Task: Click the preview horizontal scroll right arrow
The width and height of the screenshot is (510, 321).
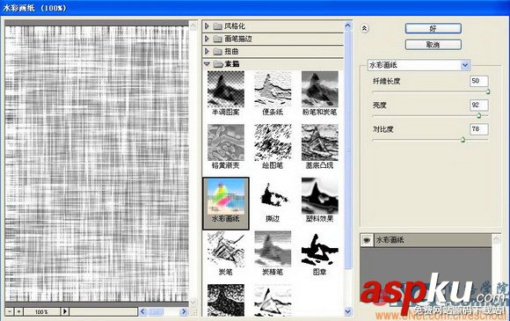Action: 184,311
